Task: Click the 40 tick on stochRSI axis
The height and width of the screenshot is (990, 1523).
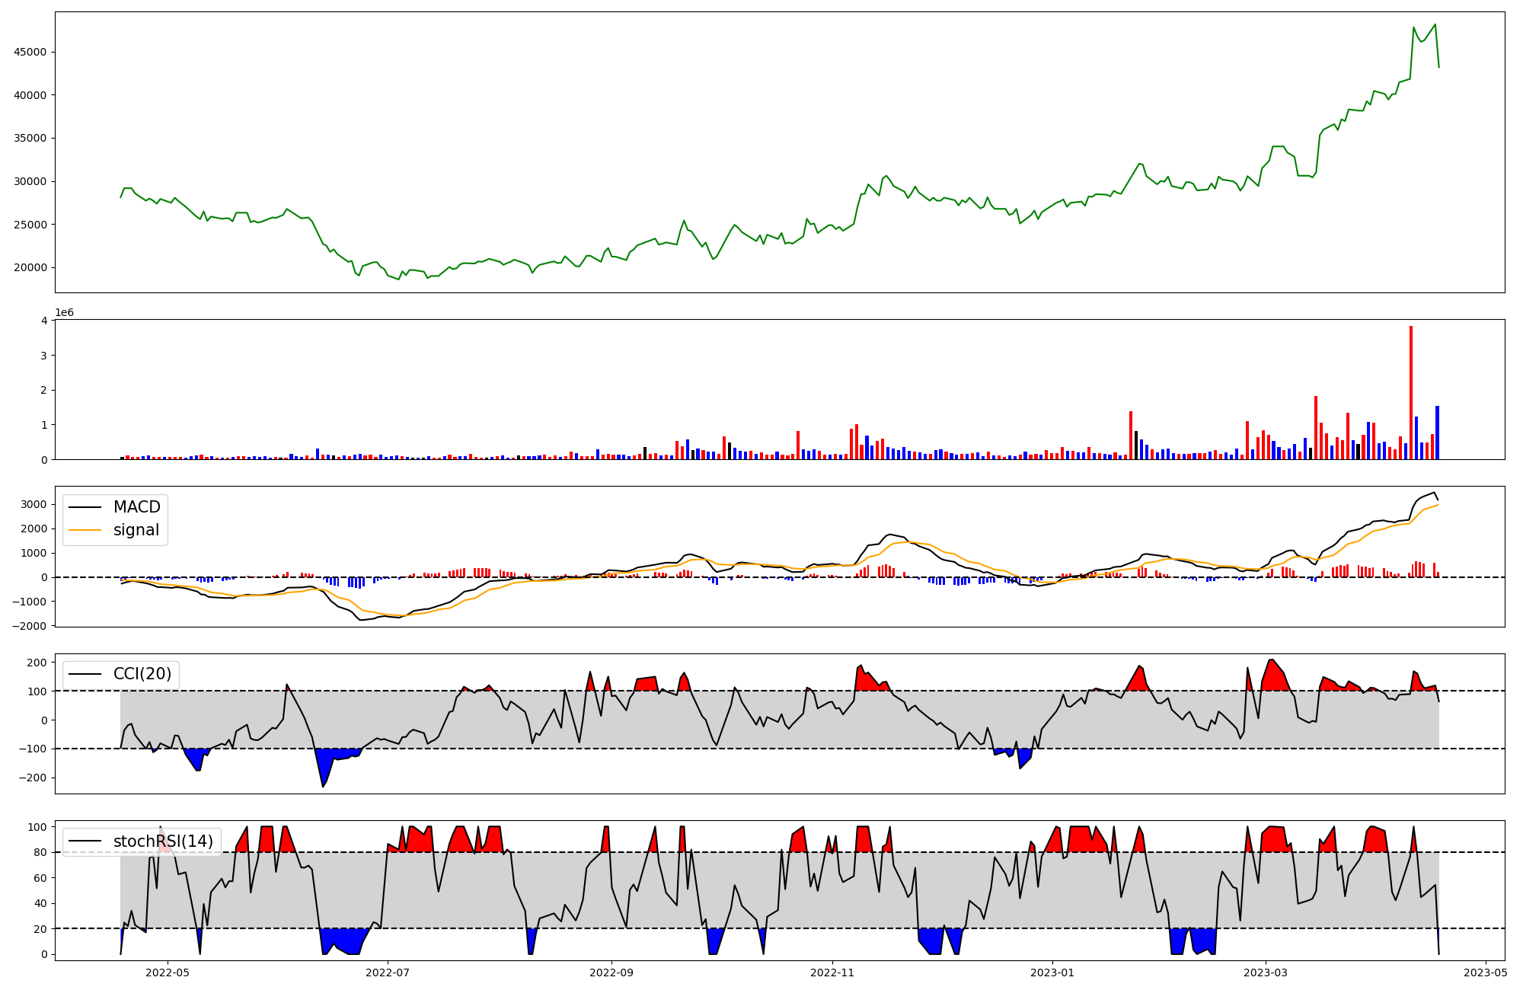Action: point(40,904)
